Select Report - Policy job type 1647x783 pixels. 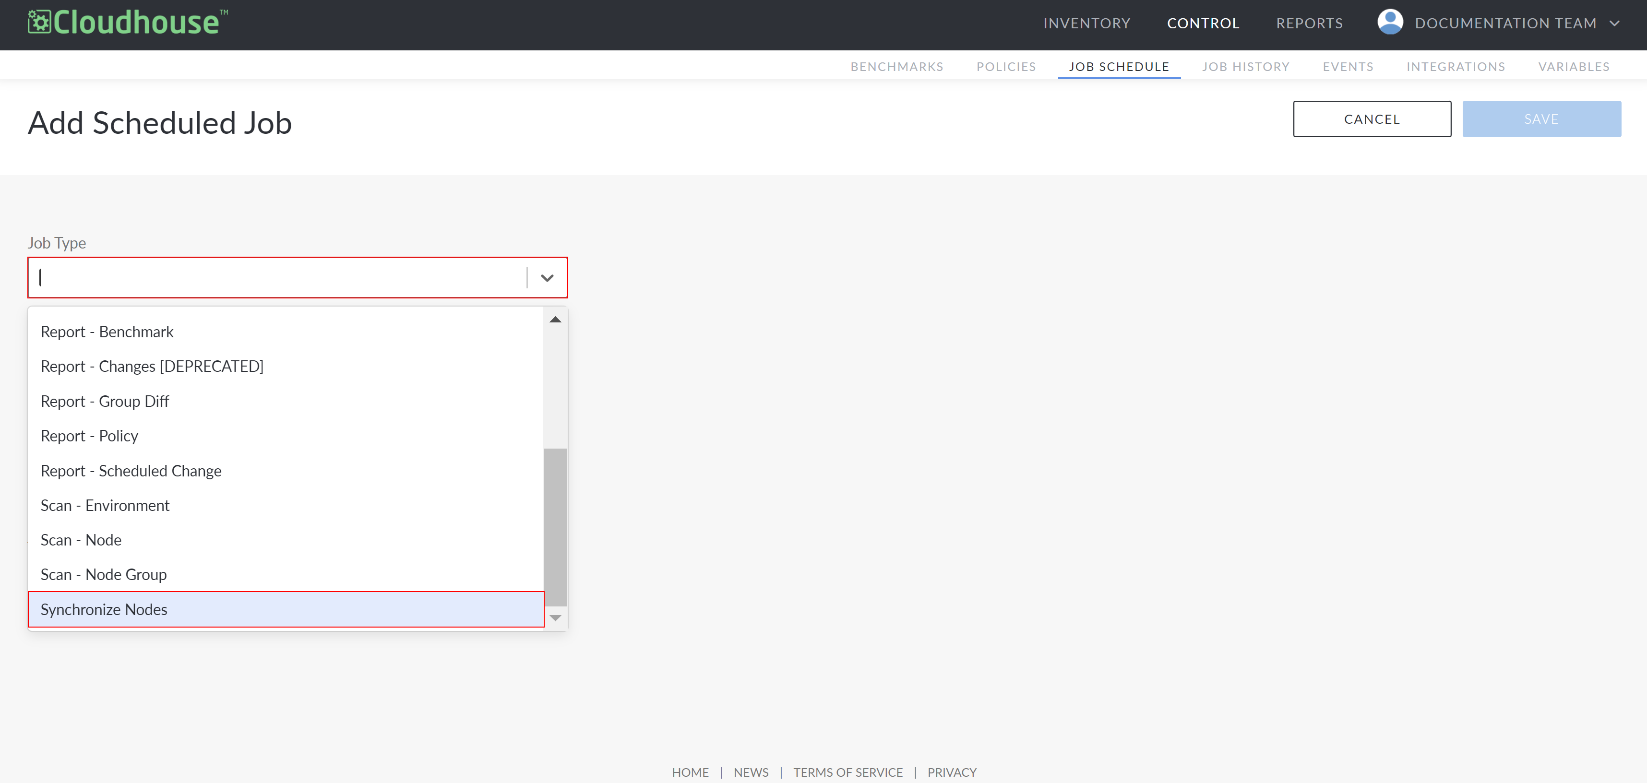[286, 436]
